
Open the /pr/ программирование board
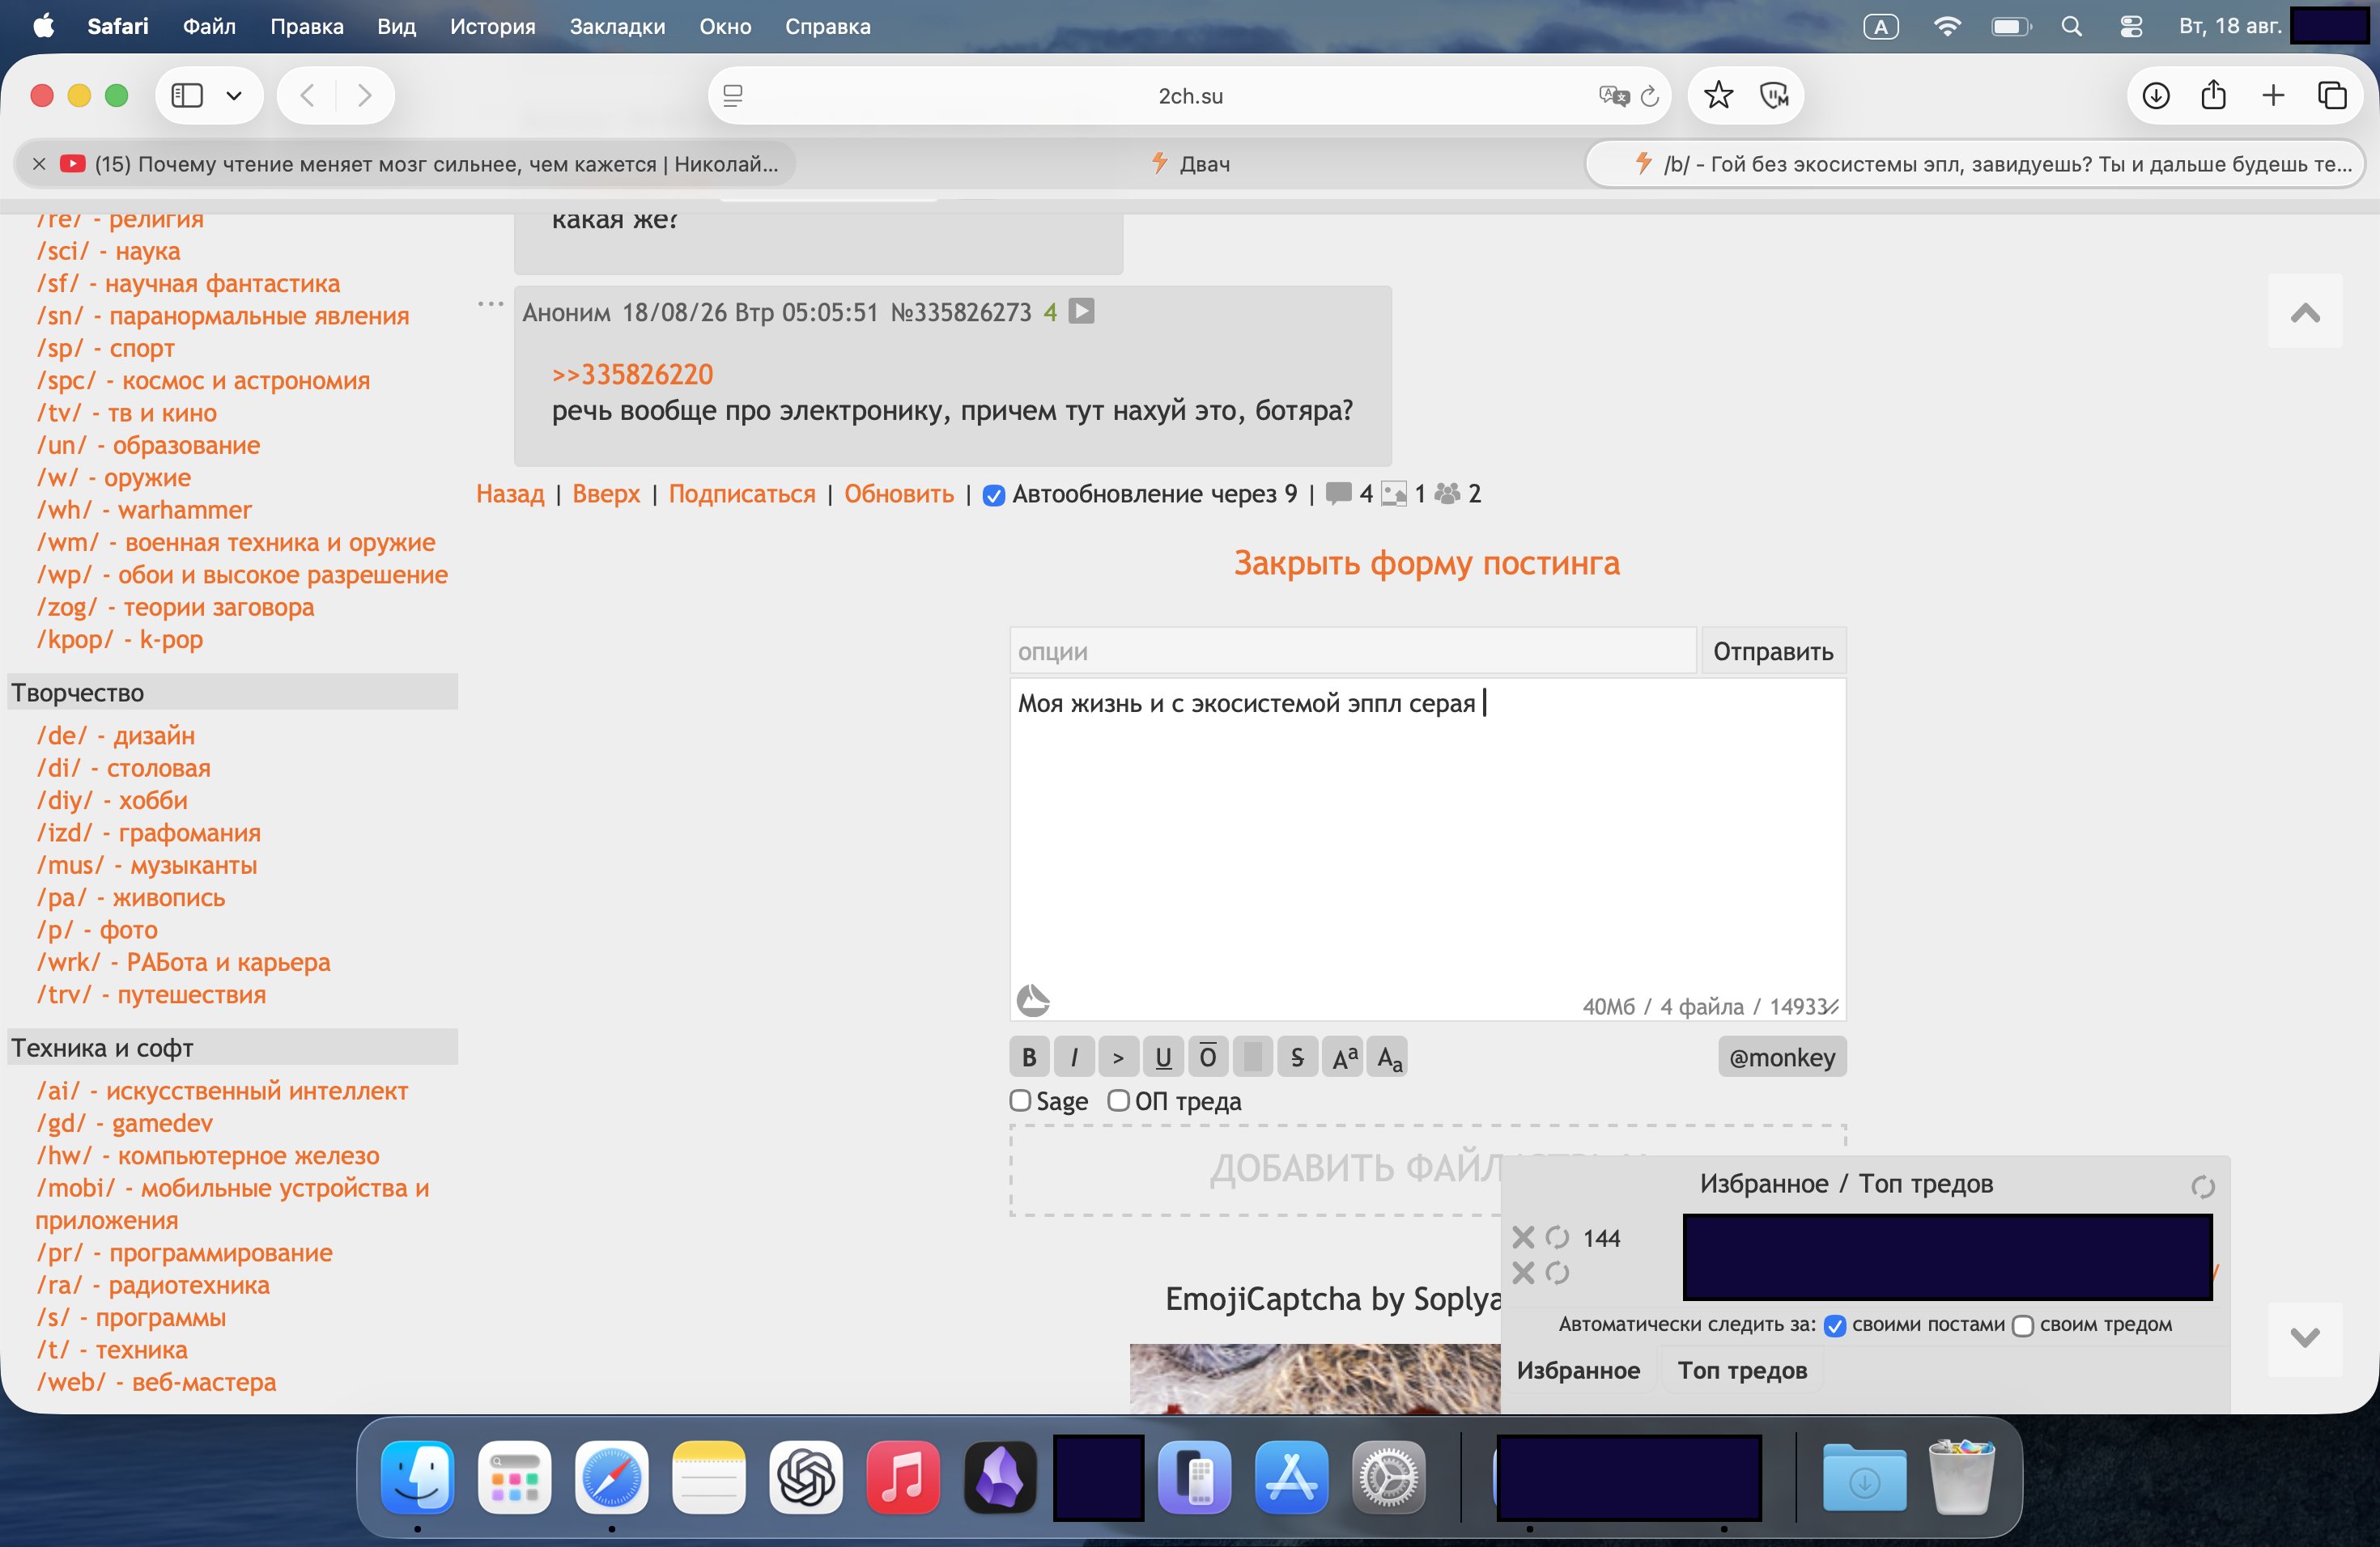point(184,1253)
